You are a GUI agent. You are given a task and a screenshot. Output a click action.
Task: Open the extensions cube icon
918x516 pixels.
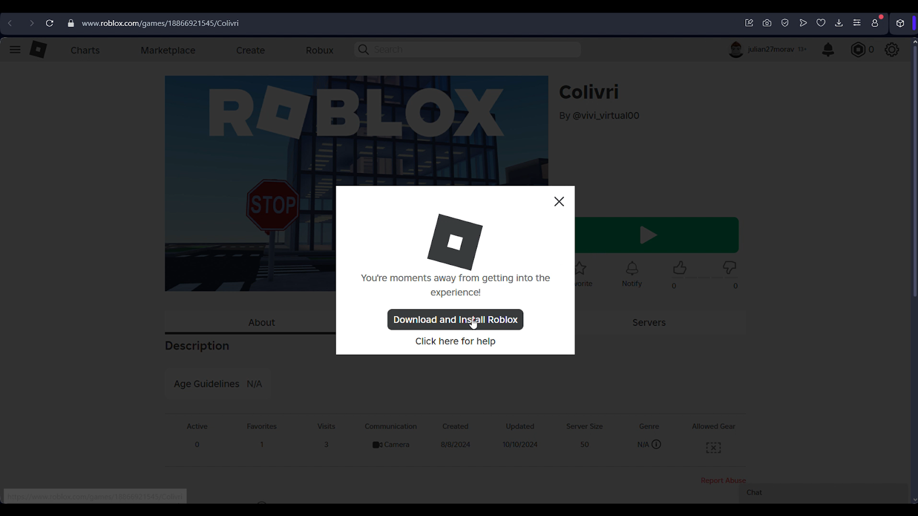900,23
